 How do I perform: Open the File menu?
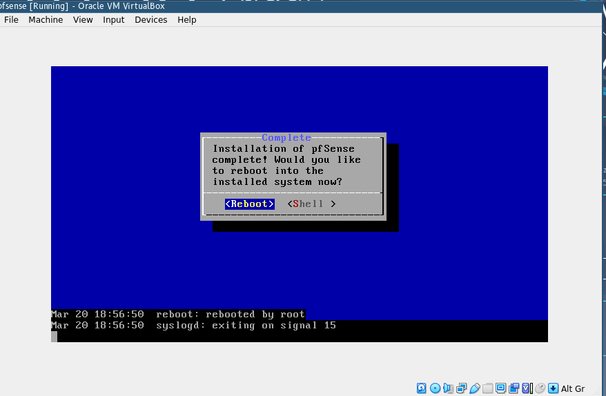click(x=11, y=20)
